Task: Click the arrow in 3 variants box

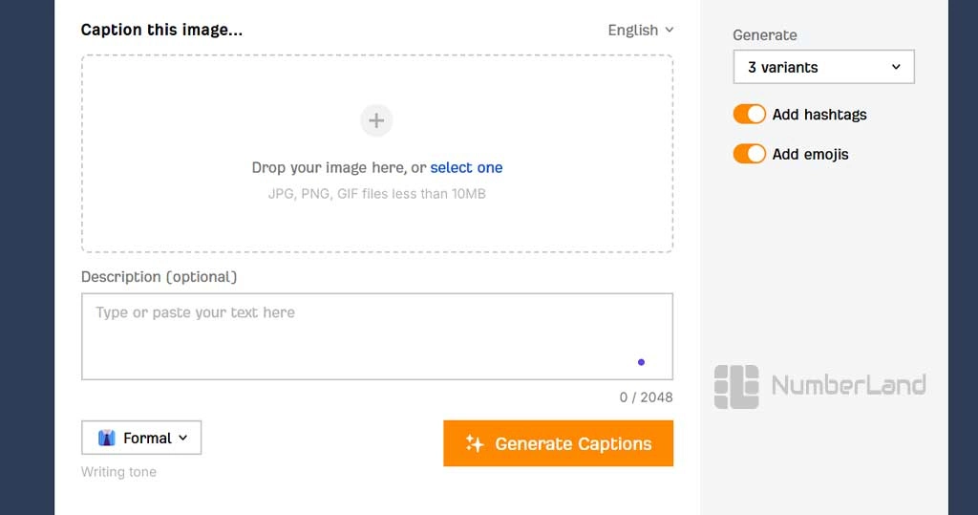Action: tap(896, 67)
